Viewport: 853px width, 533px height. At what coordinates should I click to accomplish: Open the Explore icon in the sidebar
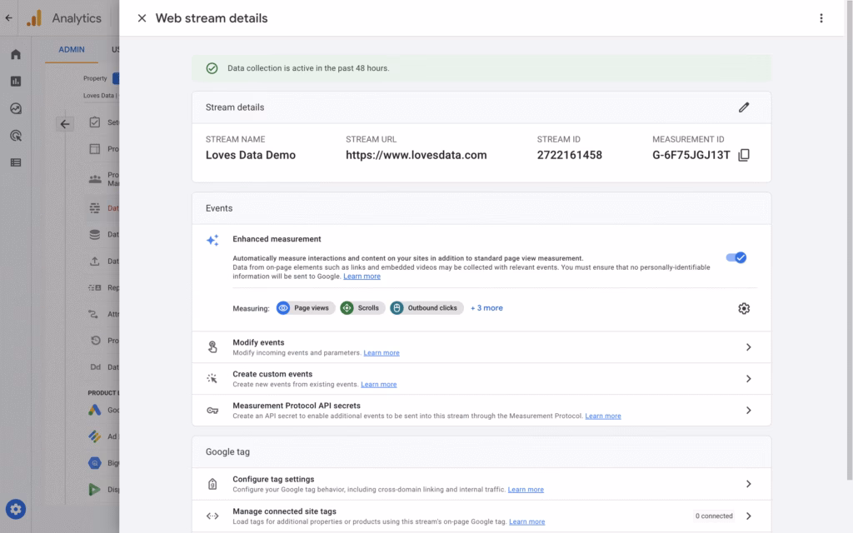(16, 108)
